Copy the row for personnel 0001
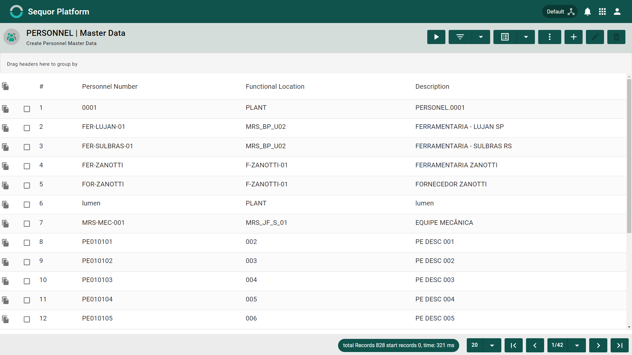 click(x=6, y=109)
